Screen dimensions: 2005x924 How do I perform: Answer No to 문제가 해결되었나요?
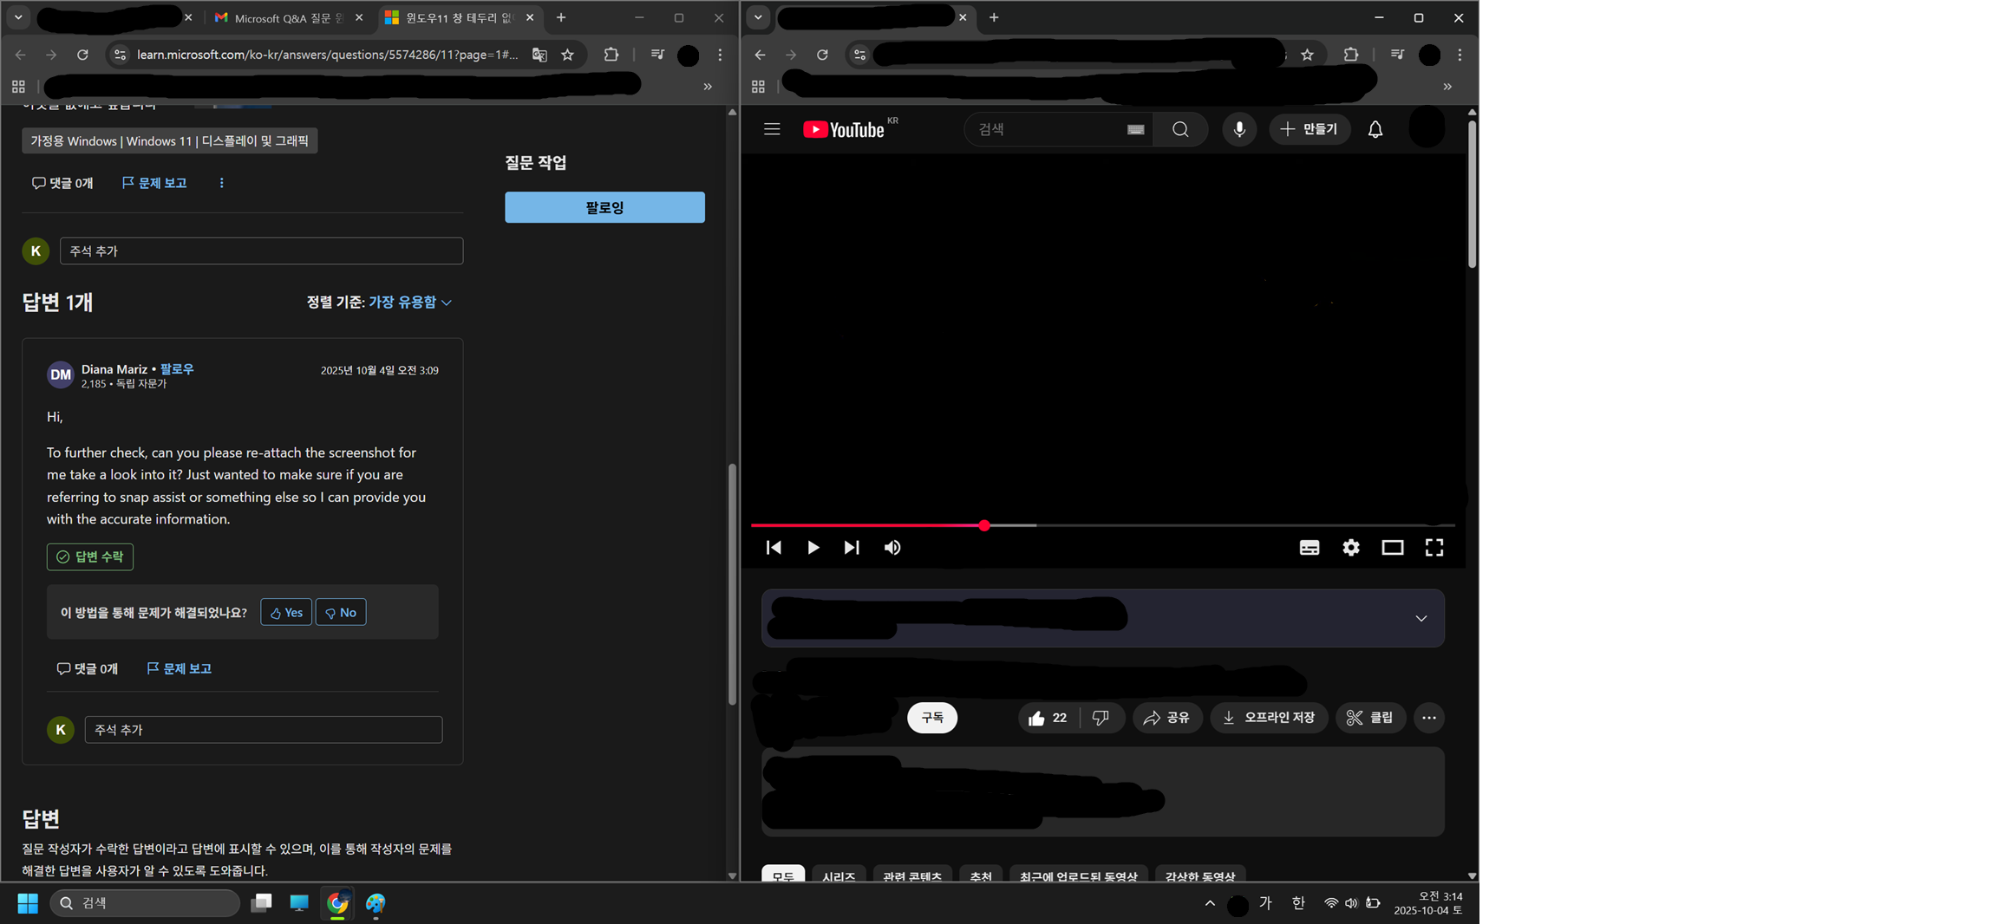click(x=341, y=613)
